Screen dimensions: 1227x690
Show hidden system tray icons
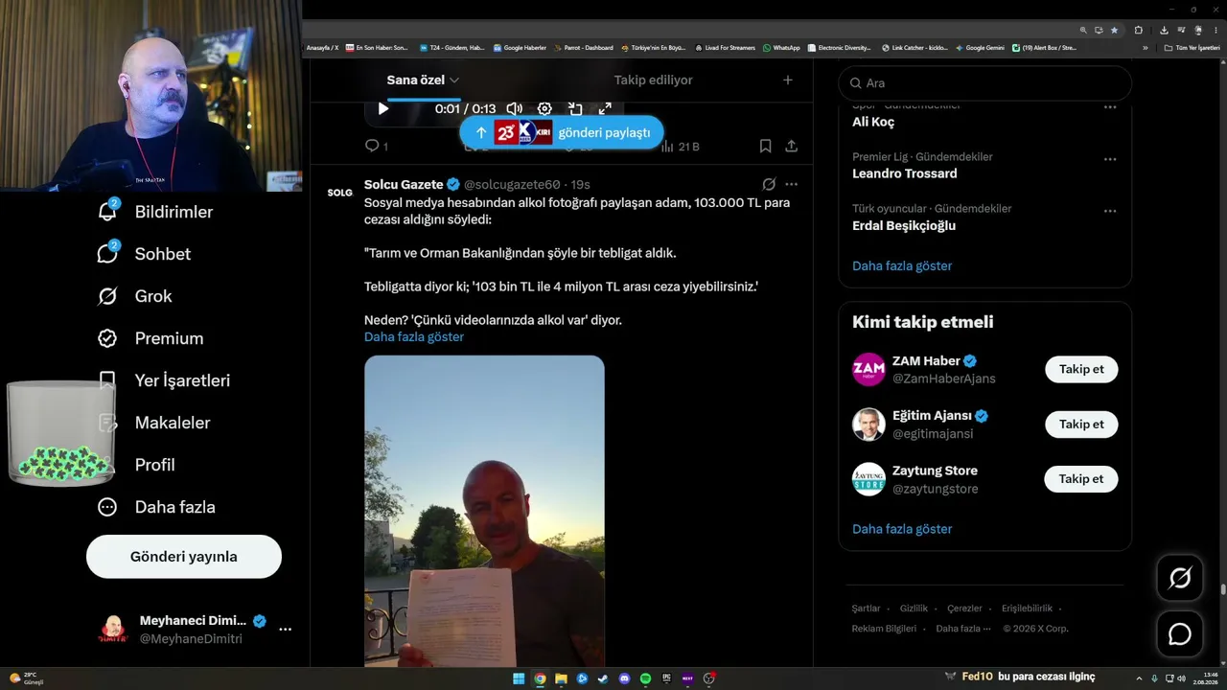pos(1139,678)
